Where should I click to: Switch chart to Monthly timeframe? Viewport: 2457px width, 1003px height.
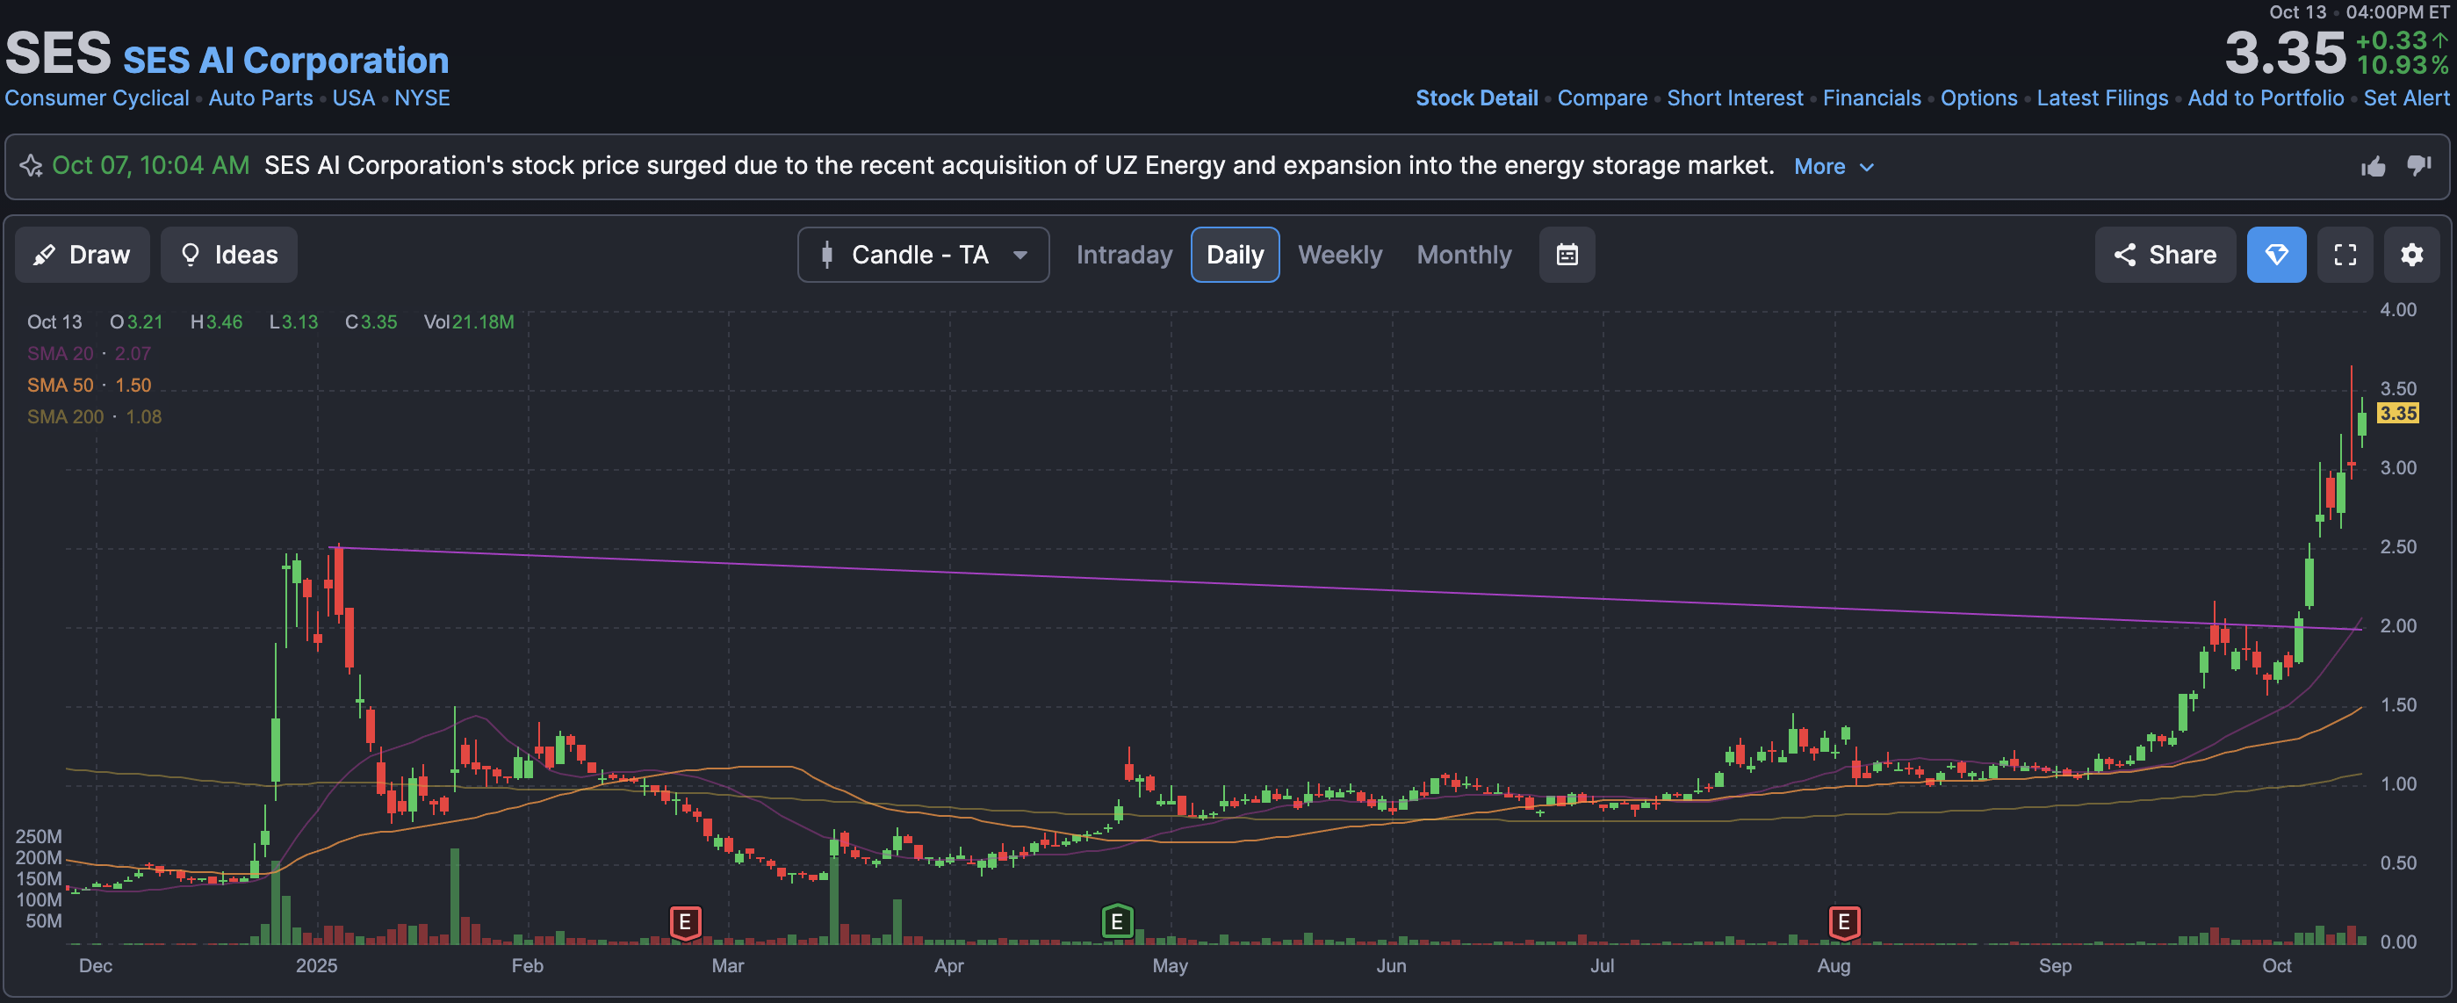coord(1463,255)
